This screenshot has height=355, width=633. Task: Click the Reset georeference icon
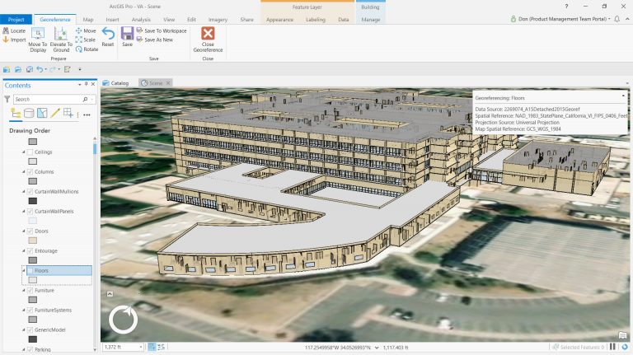click(x=108, y=34)
